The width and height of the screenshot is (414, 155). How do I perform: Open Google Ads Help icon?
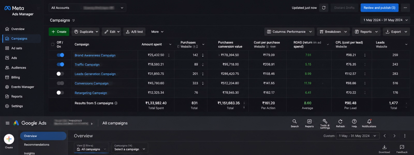(x=354, y=123)
